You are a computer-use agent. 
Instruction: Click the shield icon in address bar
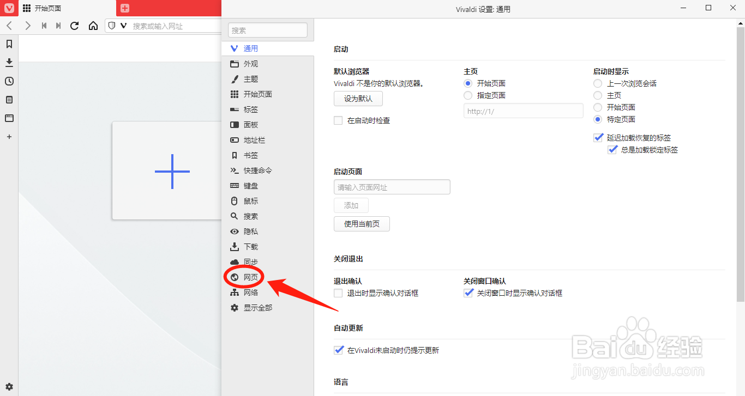[112, 26]
